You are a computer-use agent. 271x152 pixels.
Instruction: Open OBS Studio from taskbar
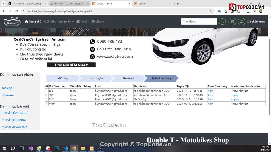click(100, 148)
